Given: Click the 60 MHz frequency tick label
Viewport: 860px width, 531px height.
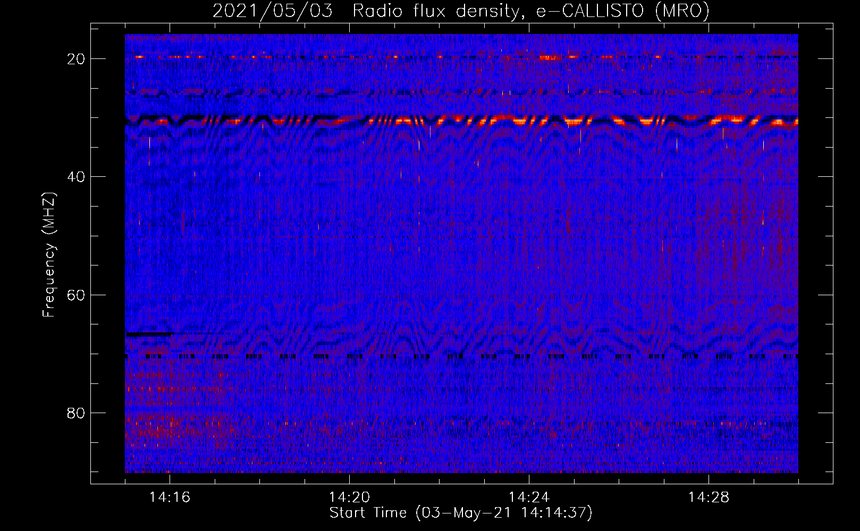Looking at the screenshot, I should pos(76,295).
